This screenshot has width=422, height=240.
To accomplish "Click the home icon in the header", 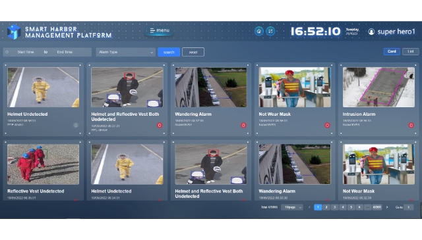I will click(x=259, y=32).
